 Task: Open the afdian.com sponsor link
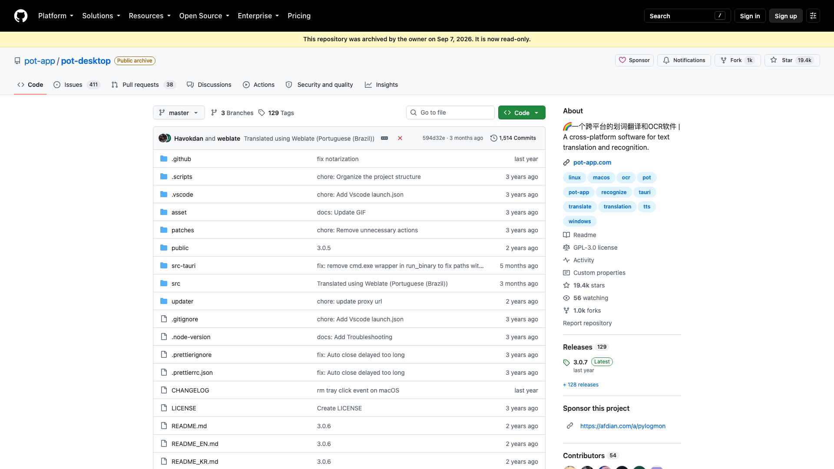click(x=622, y=426)
